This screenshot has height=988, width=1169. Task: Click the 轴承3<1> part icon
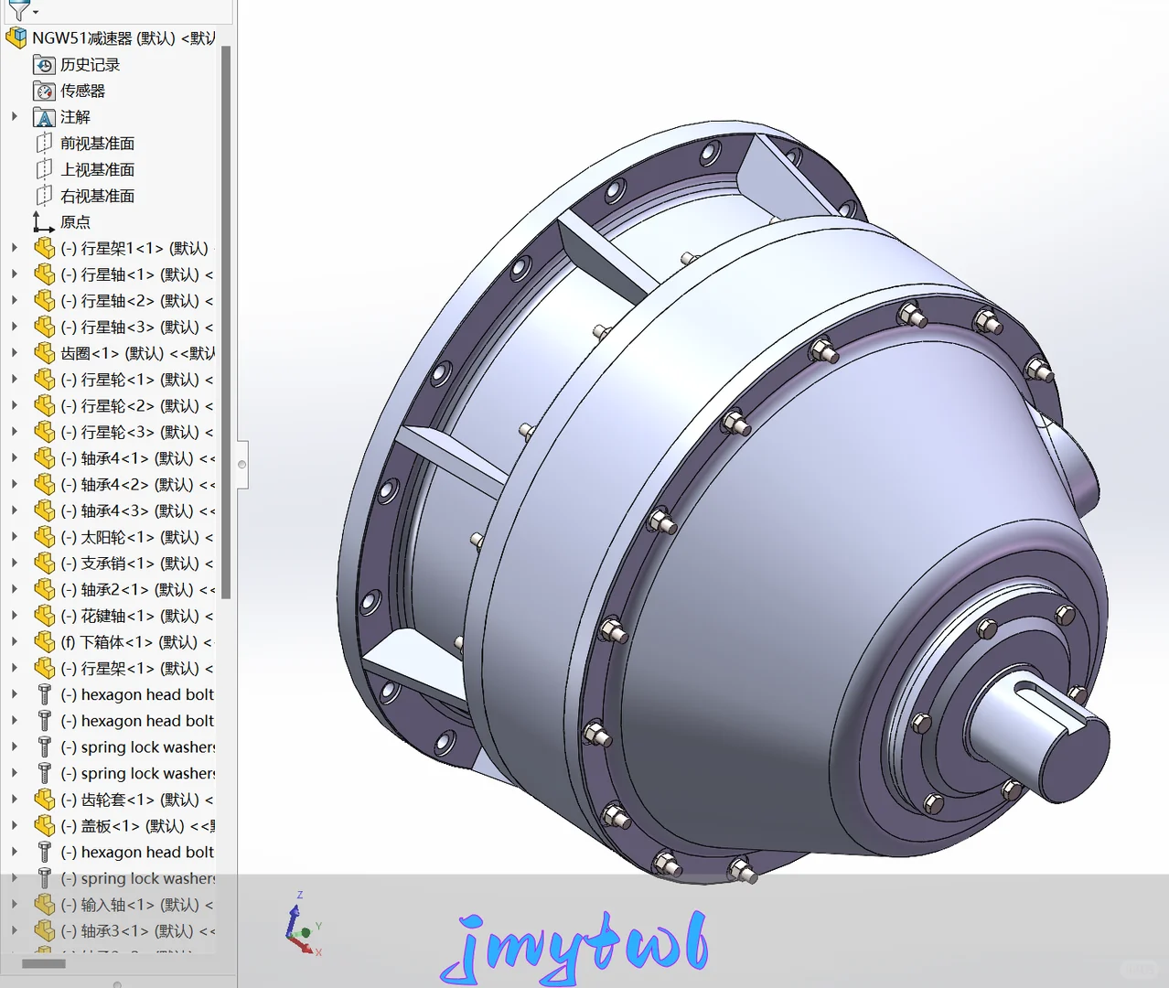[x=44, y=931]
